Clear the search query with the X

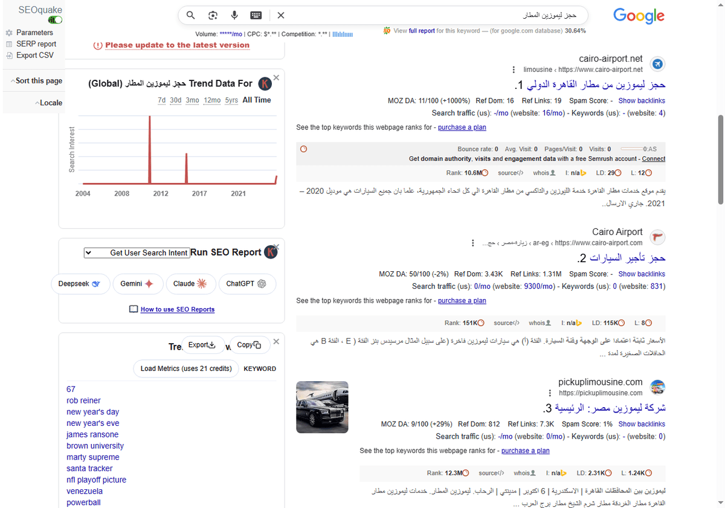point(280,15)
